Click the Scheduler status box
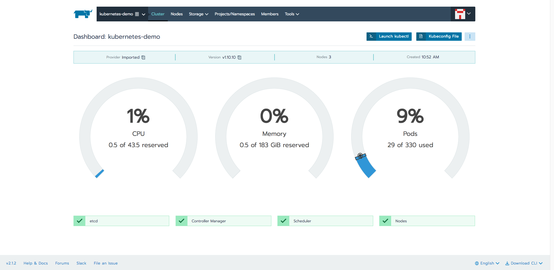The width and height of the screenshot is (554, 270). (325, 221)
